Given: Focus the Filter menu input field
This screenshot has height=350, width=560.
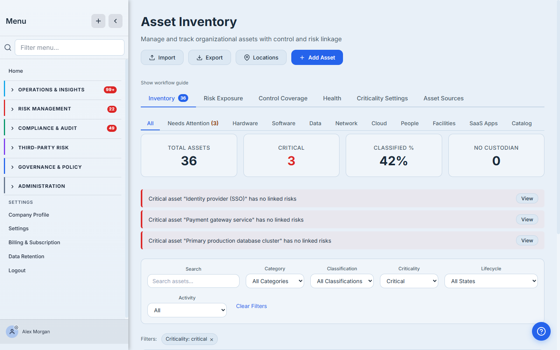Looking at the screenshot, I should 70,47.
